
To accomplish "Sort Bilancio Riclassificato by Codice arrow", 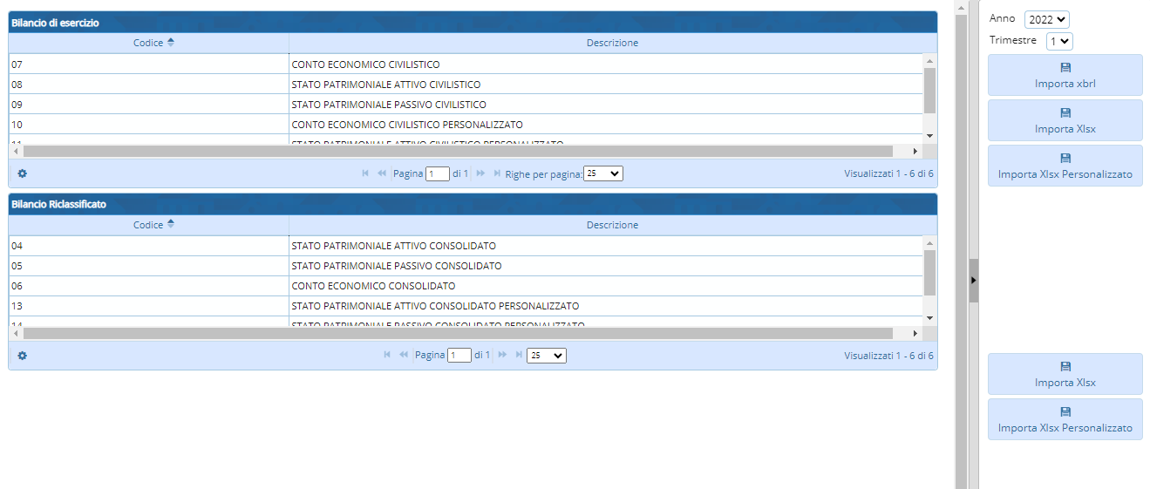I will (x=171, y=225).
